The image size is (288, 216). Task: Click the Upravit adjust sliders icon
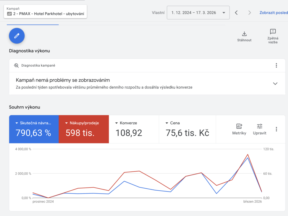pos(259,126)
